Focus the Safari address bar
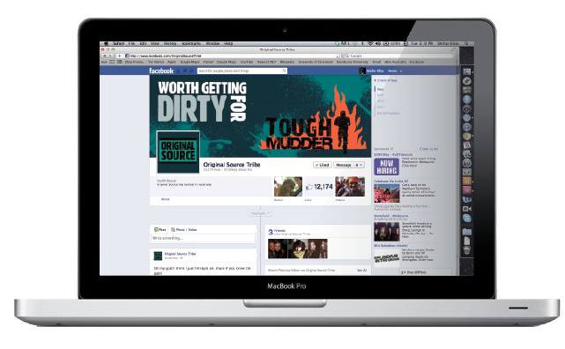565x349 pixels. (233, 56)
